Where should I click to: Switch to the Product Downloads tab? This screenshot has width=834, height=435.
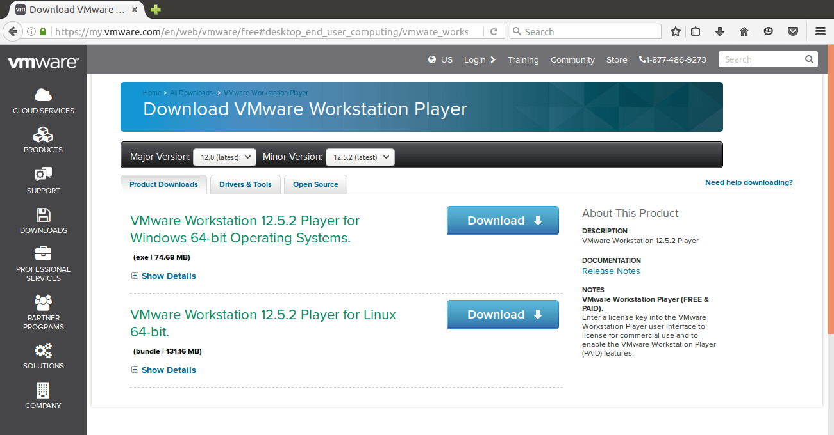(x=163, y=184)
